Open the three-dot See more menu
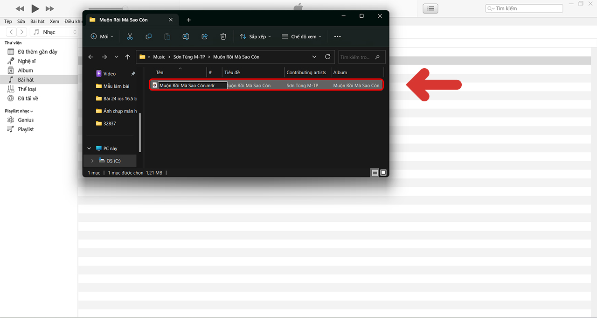 338,36
